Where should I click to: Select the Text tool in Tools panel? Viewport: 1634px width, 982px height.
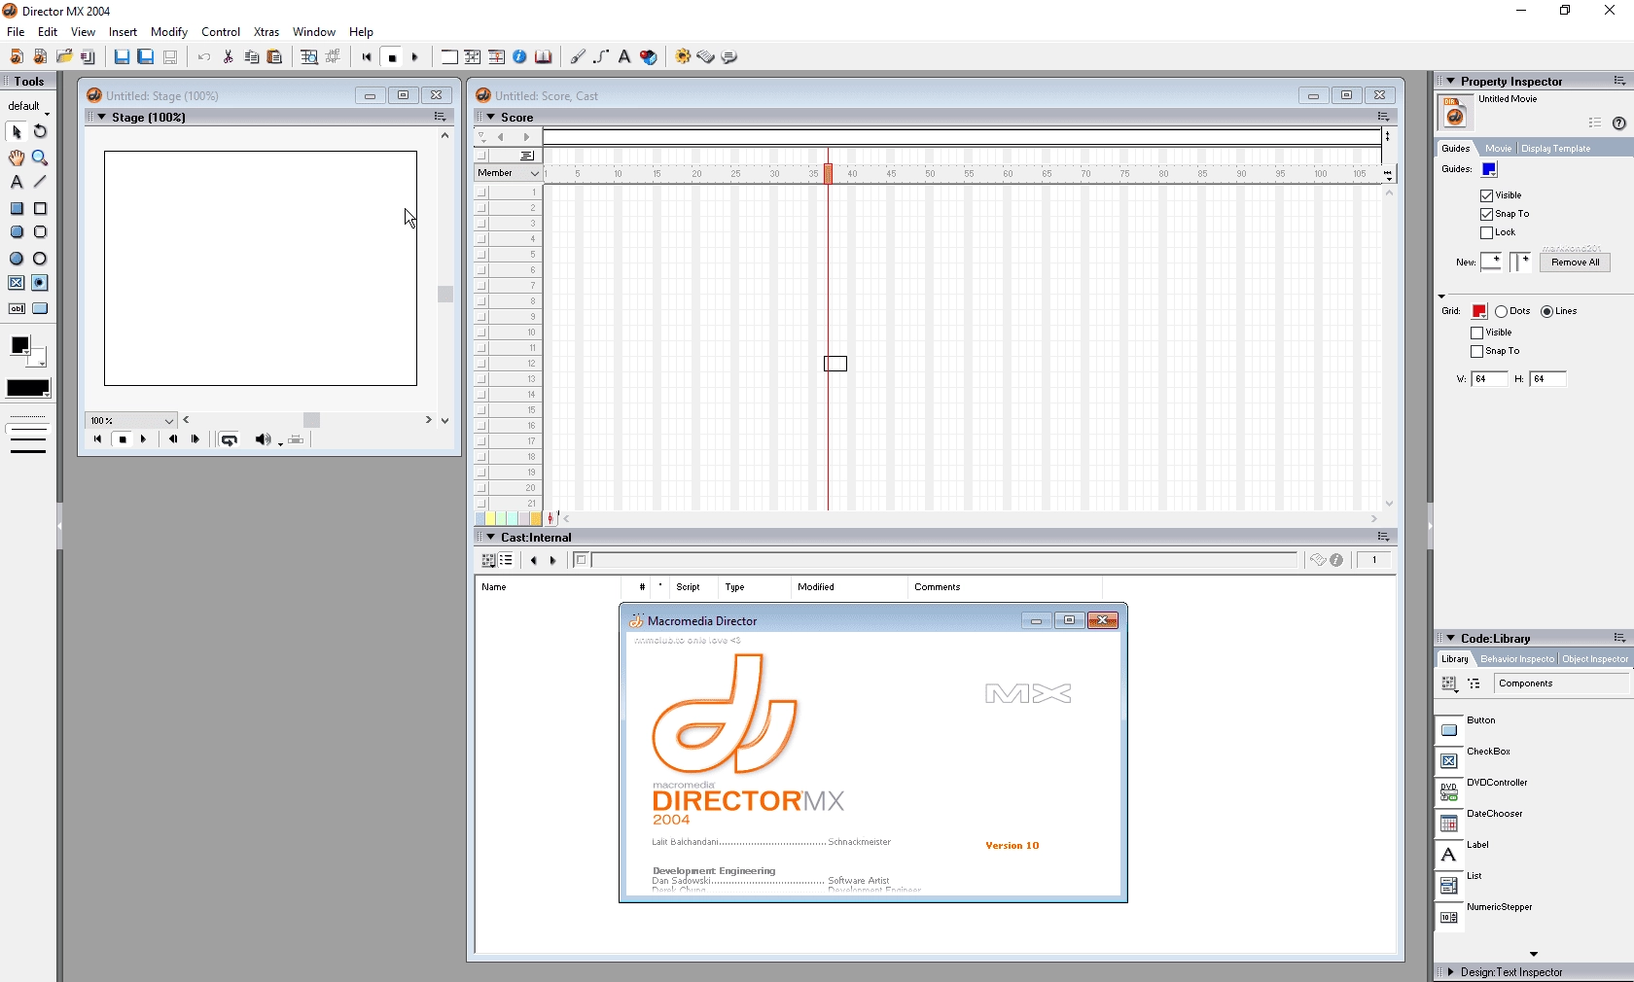(x=17, y=183)
